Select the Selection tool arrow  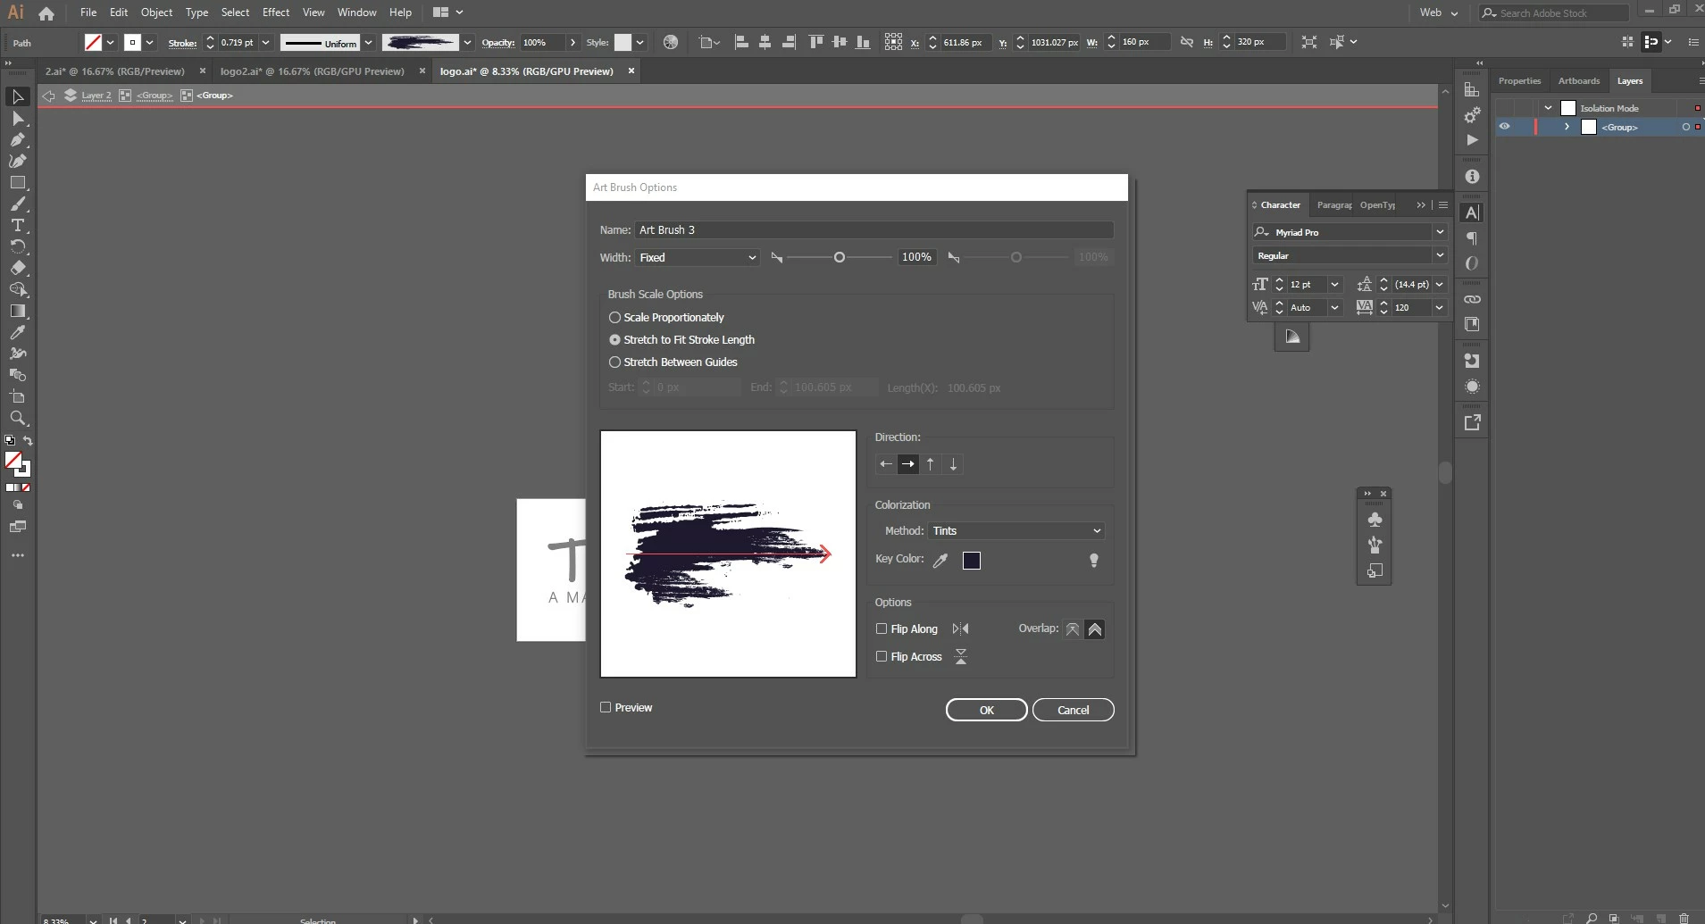click(x=17, y=96)
